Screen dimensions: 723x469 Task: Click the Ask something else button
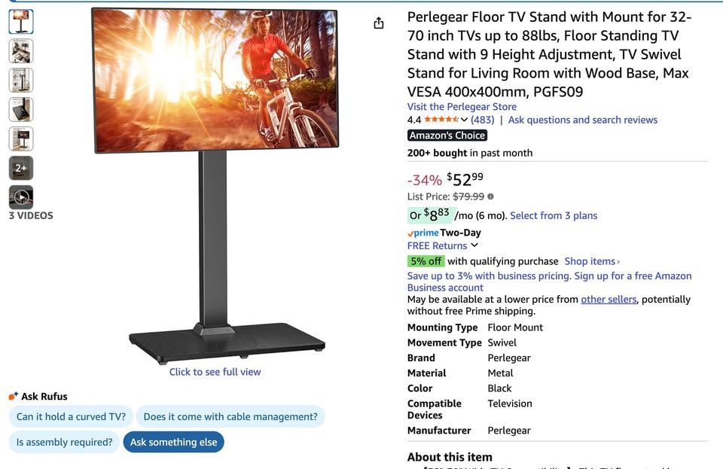[x=173, y=442]
